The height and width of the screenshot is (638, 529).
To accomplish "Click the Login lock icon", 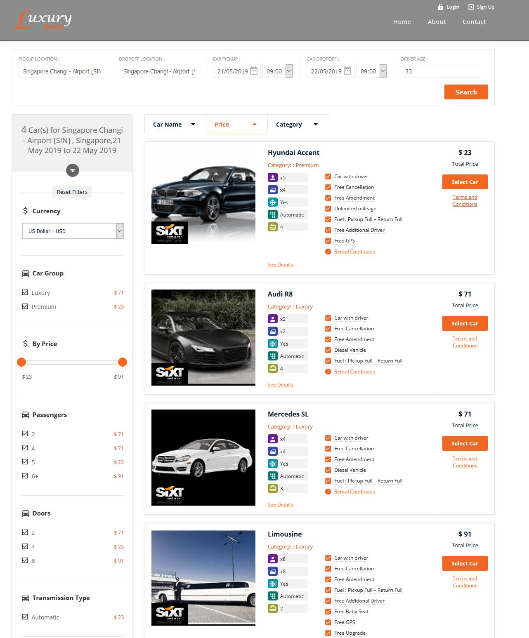I will [441, 7].
